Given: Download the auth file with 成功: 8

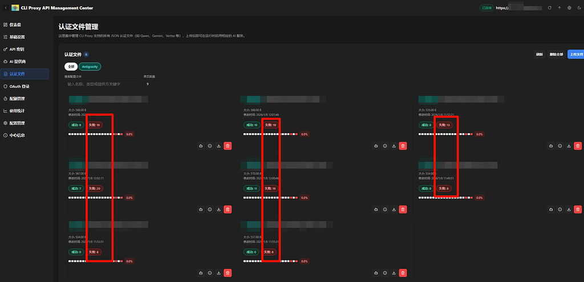Looking at the screenshot, I should tap(218, 146).
